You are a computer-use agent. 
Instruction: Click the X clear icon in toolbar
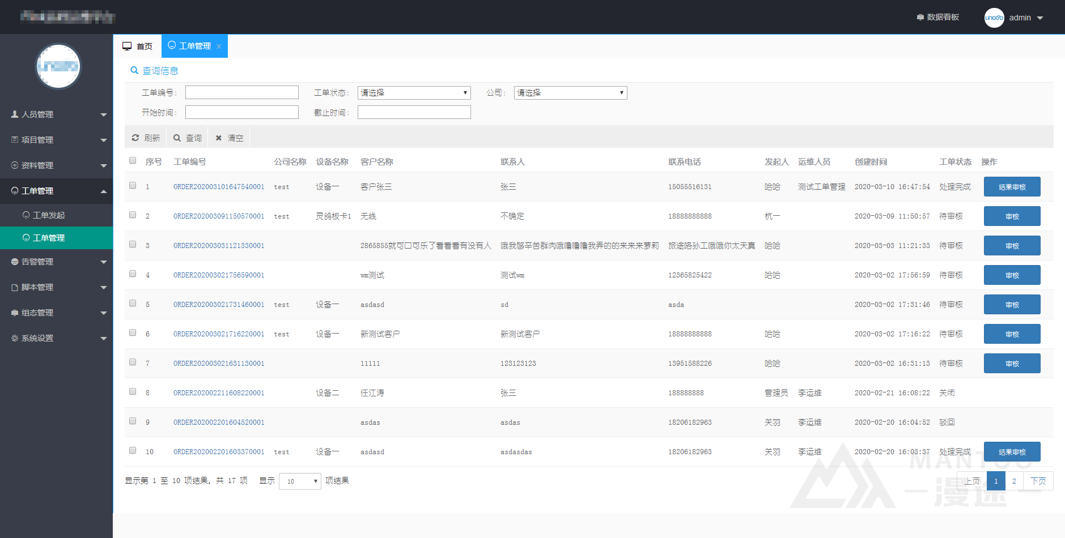219,138
